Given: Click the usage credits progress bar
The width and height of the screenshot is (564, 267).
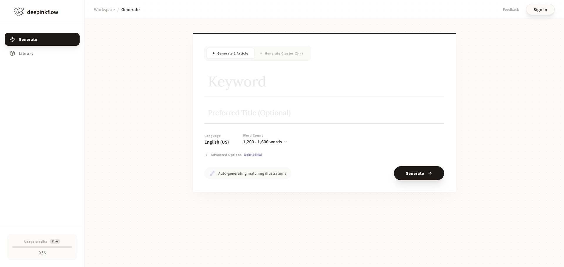Looking at the screenshot, I should [x=42, y=247].
